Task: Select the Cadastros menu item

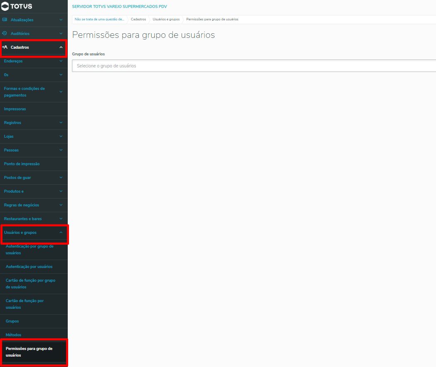Action: (x=34, y=47)
